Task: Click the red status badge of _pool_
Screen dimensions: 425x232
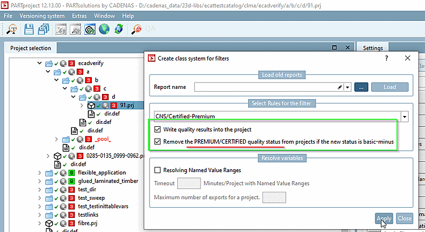Action: pyautogui.click(x=88, y=139)
